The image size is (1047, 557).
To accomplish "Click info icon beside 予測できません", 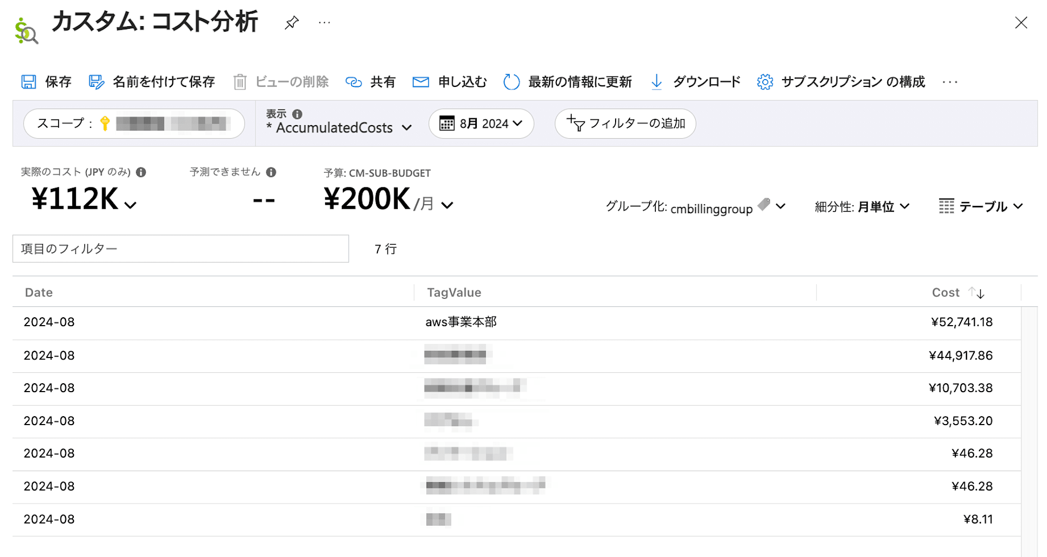I will [x=271, y=172].
